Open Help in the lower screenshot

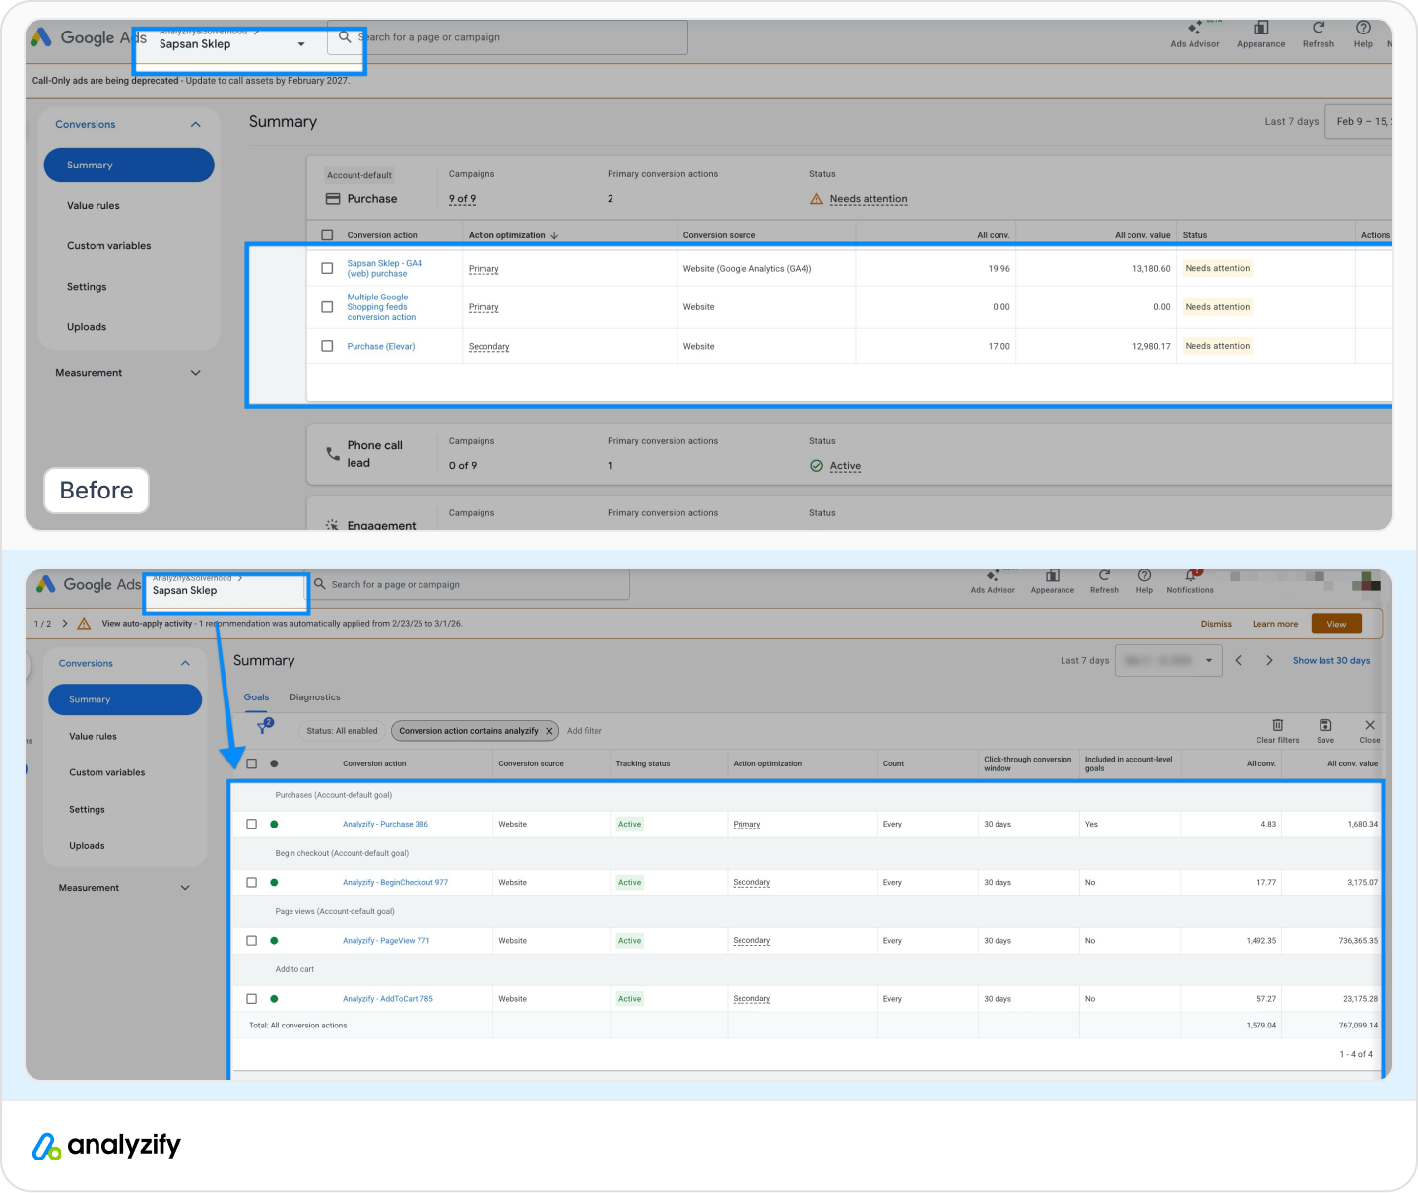point(1144,581)
